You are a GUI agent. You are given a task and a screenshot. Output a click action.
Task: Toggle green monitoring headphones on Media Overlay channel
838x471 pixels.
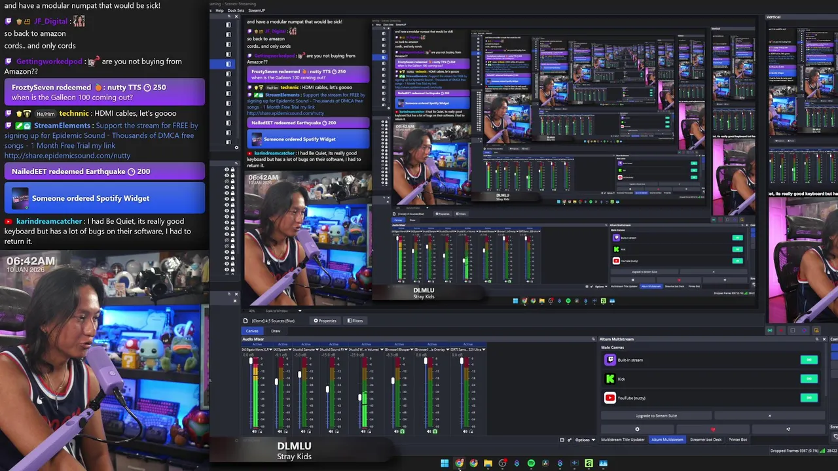coord(435,431)
